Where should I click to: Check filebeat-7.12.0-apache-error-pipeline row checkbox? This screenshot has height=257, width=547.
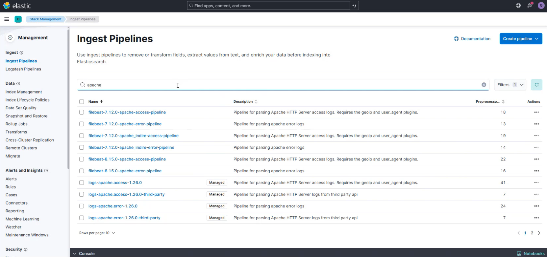82,124
